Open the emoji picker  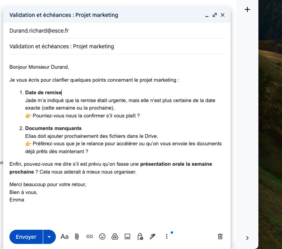pyautogui.click(x=102, y=236)
